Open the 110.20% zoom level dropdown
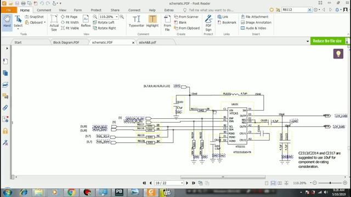Viewport: 351px width, 197px height. point(117,17)
